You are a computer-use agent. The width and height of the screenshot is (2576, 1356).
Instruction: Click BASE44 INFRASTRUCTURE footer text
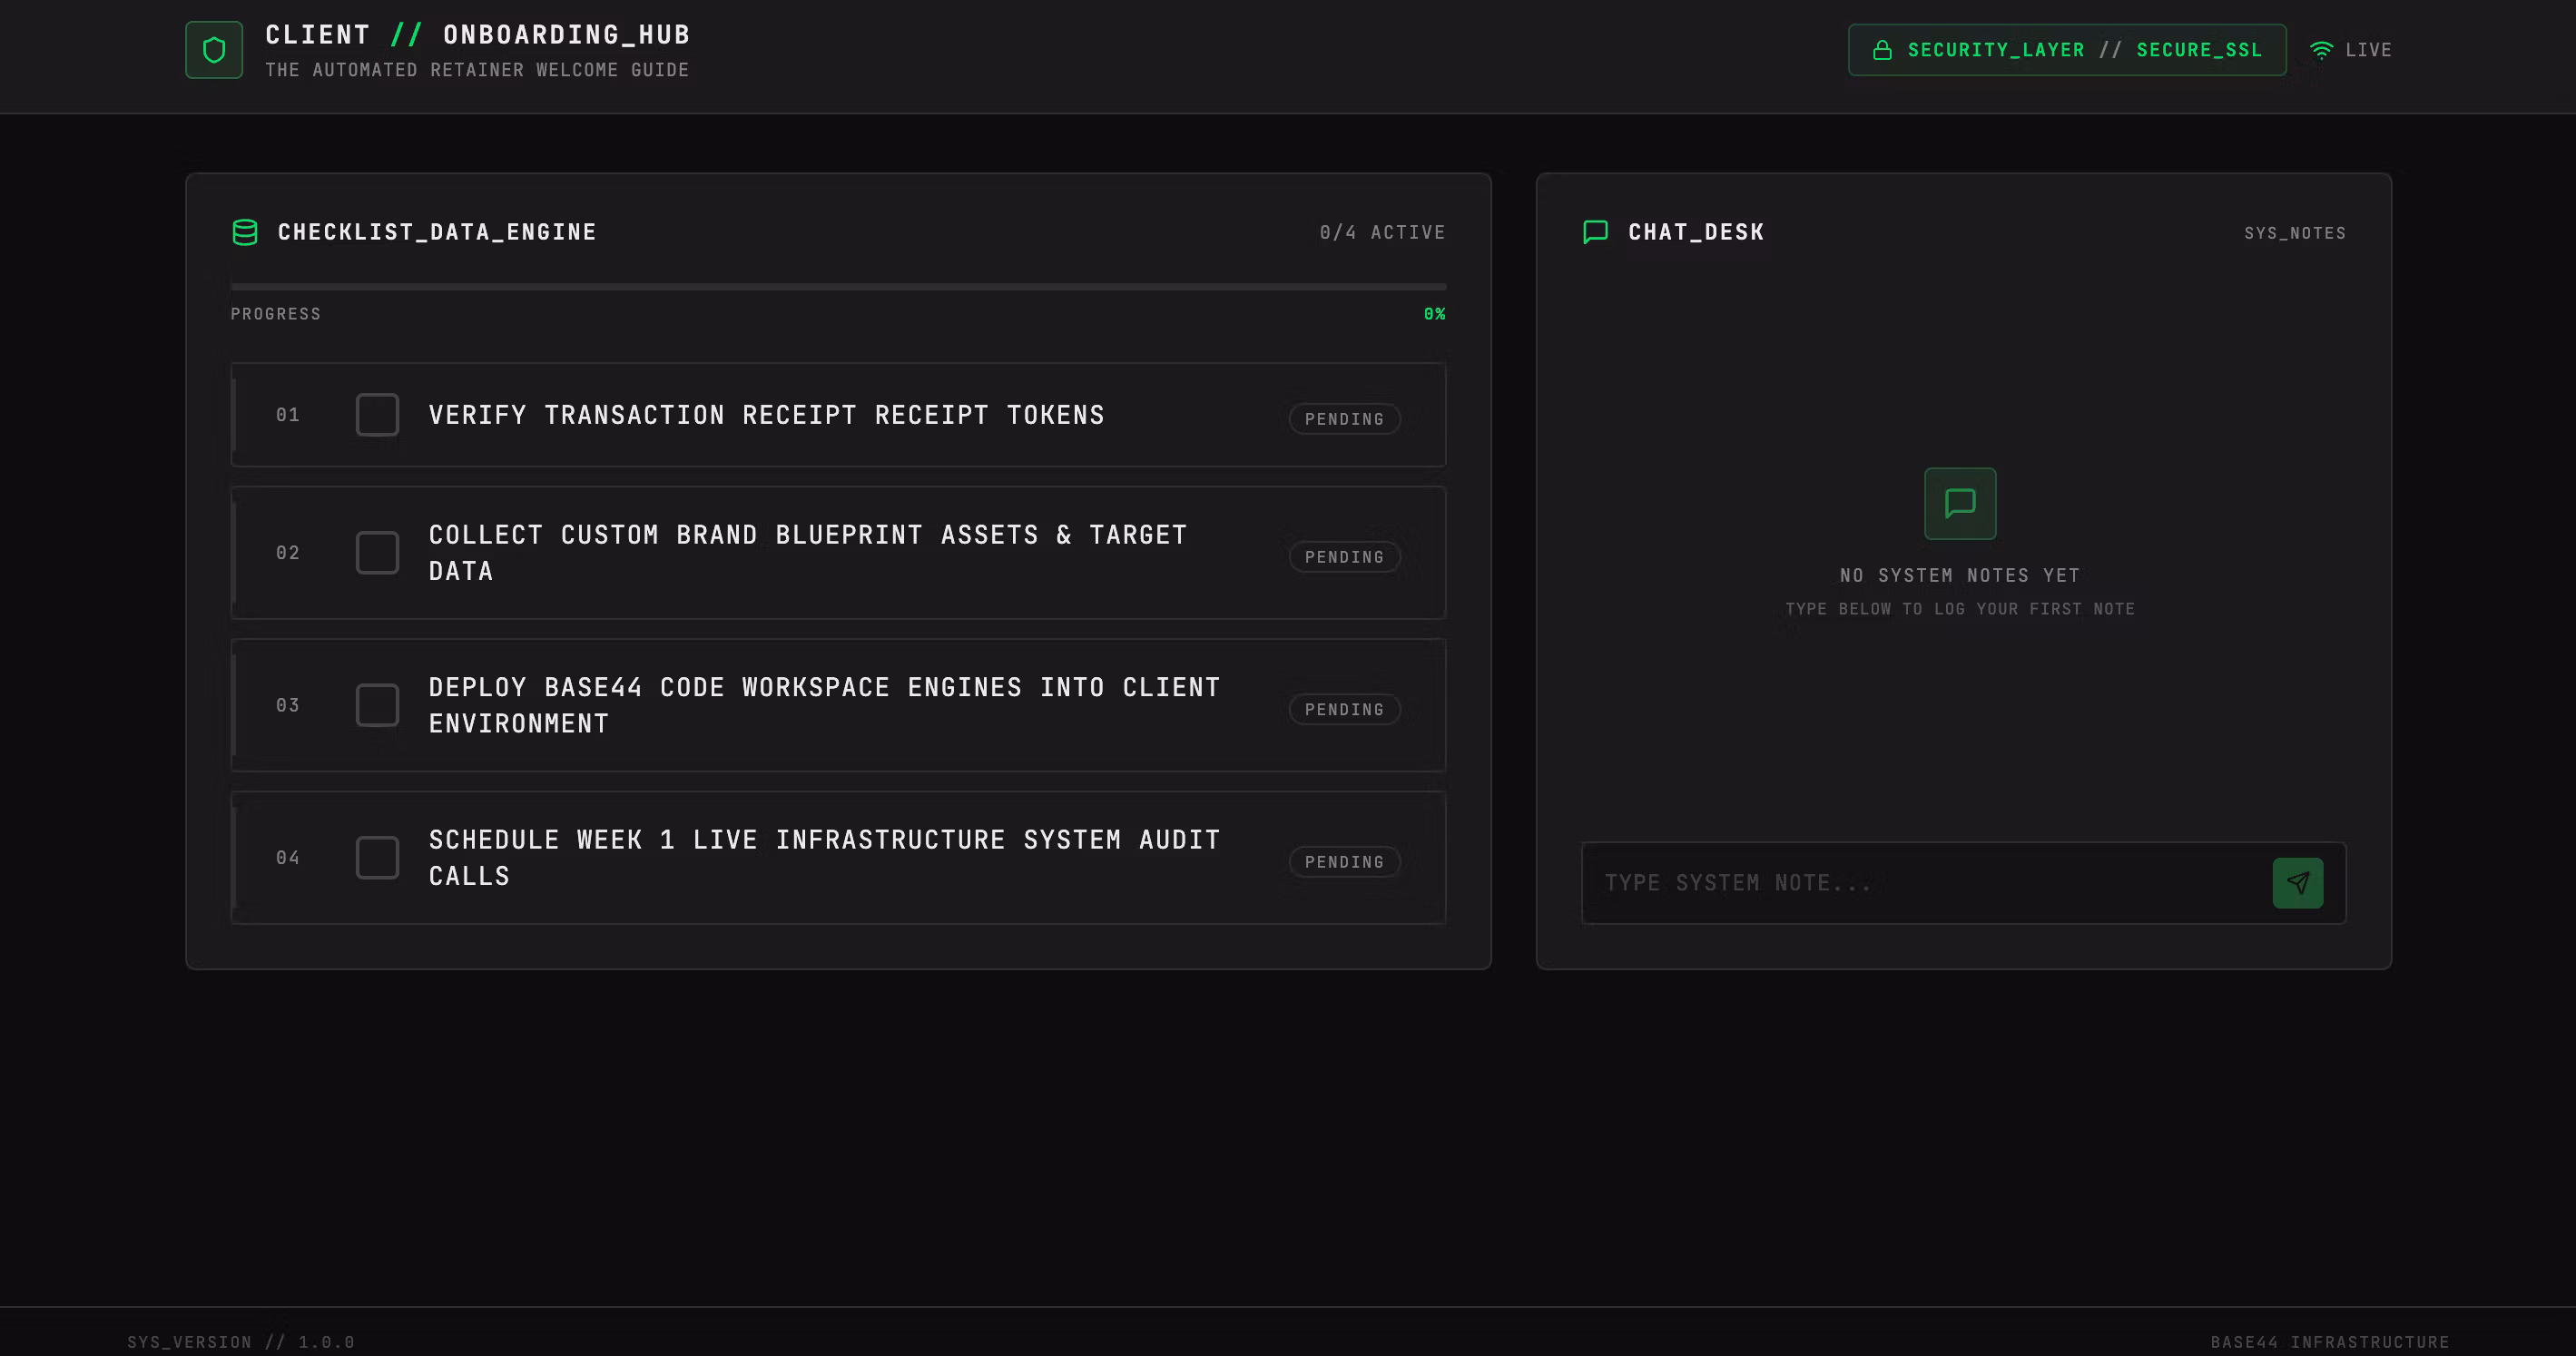[2330, 1342]
